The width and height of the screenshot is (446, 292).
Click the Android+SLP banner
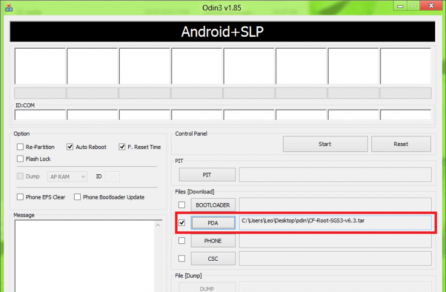(x=223, y=31)
